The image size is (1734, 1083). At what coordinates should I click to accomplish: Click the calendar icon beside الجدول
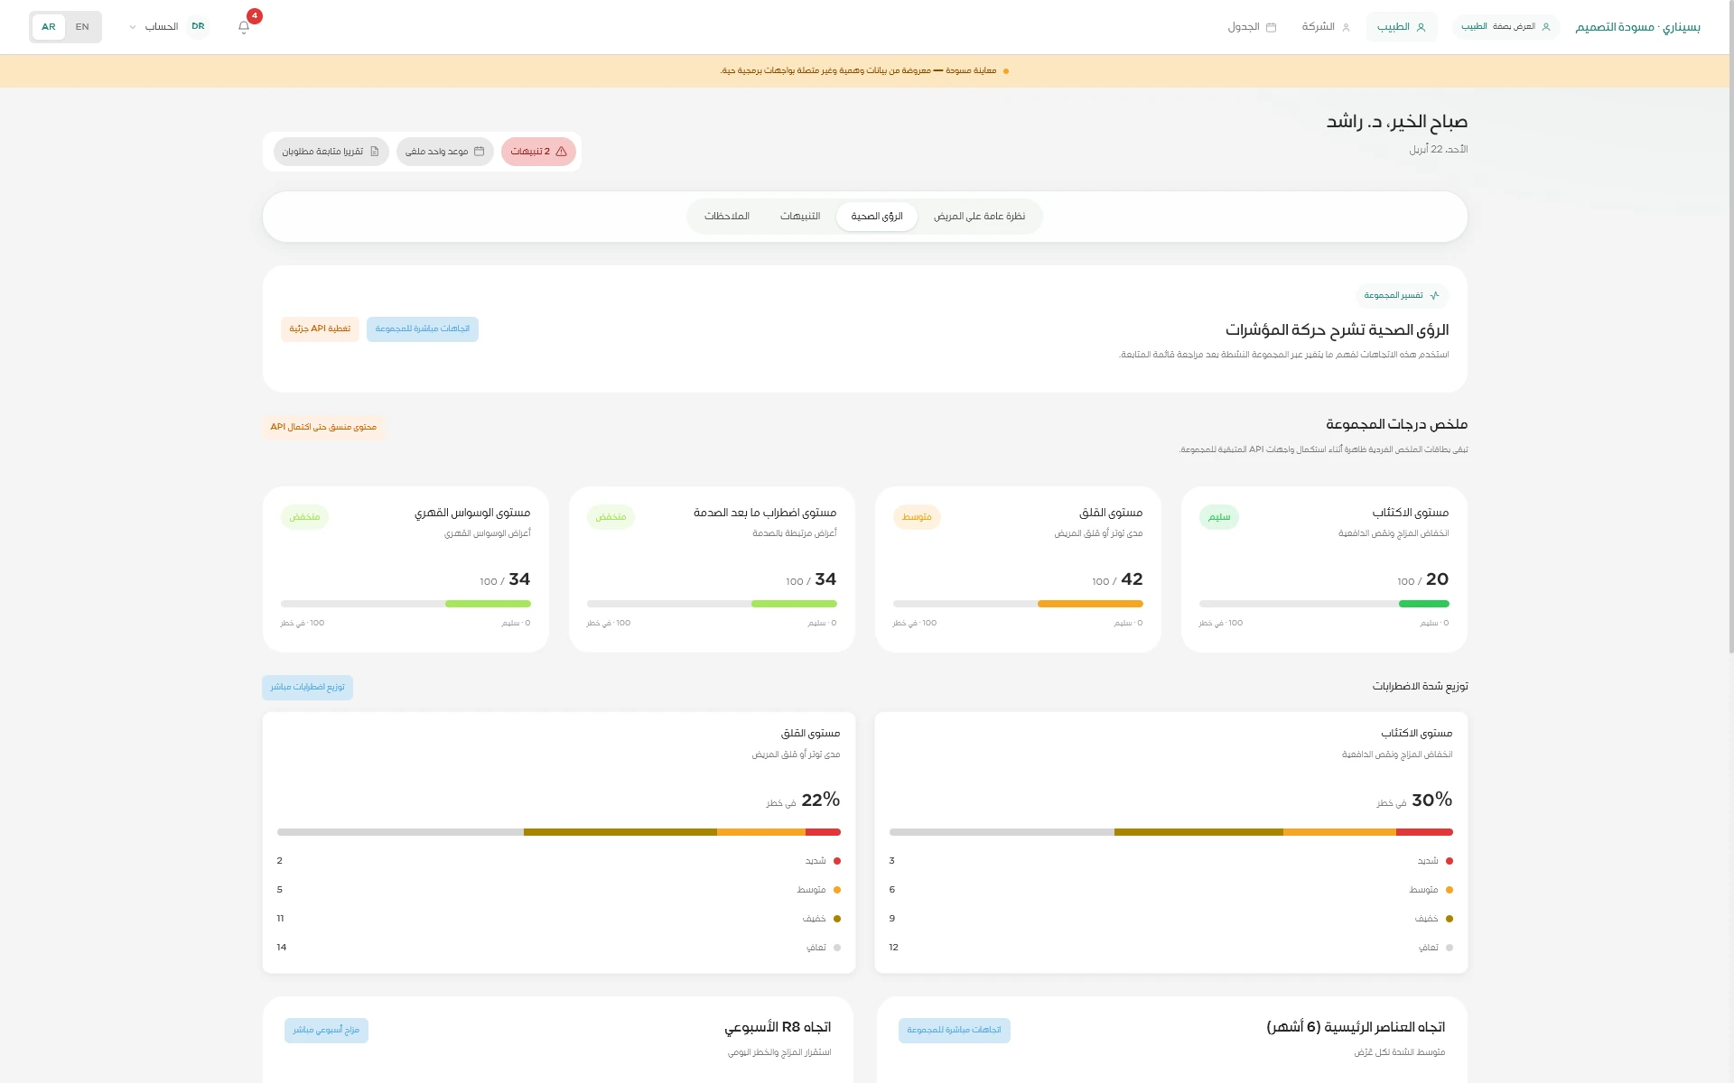[x=1272, y=27]
